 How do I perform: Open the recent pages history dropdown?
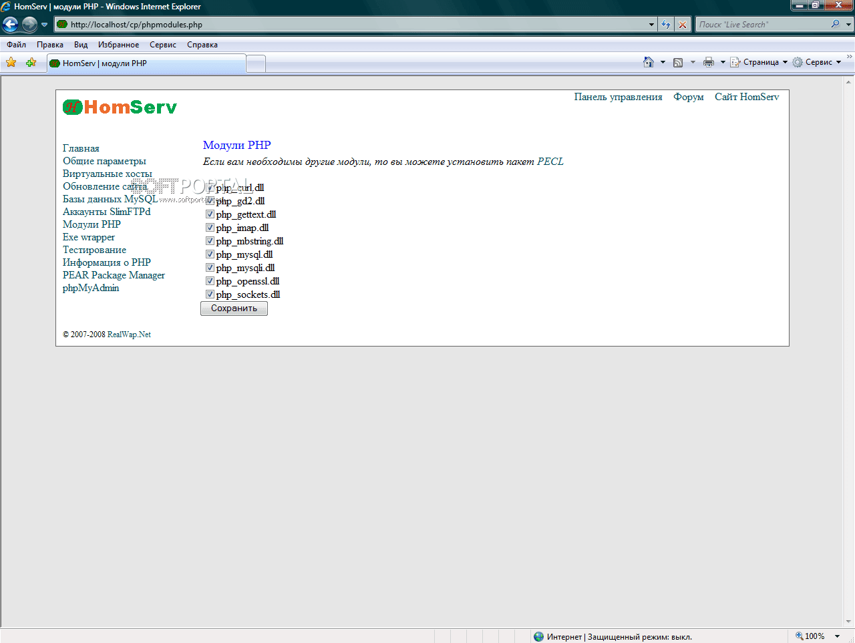pos(44,25)
